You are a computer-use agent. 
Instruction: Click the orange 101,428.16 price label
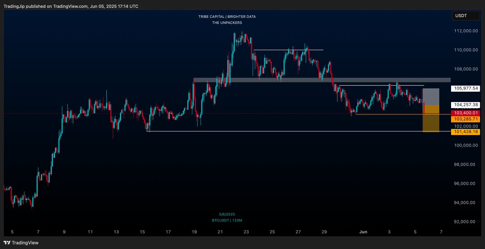(466, 132)
